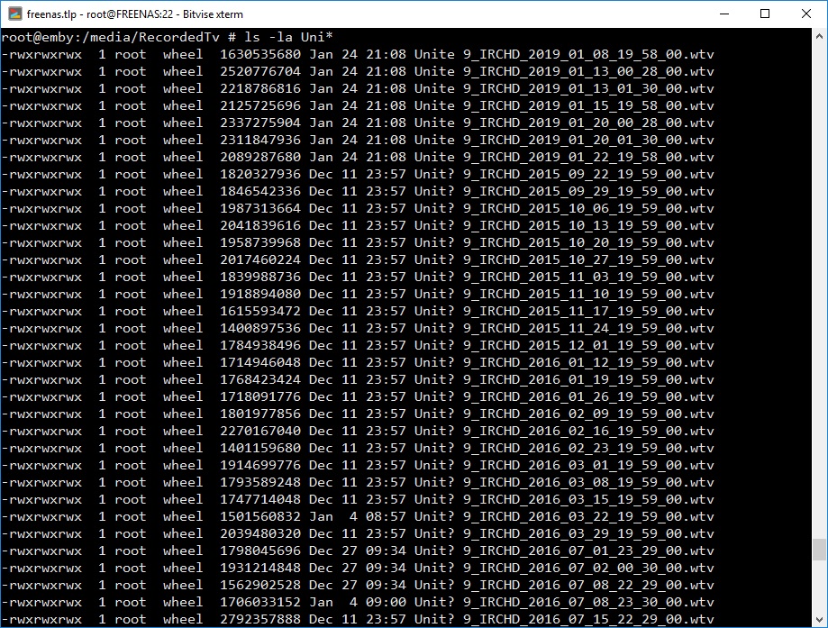Click file size value 1747714048

[x=260, y=499]
